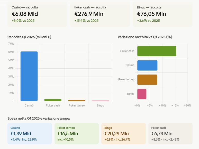This screenshot has height=149, width=199.
Task: Open the green Poker torneo €16,5 Mln card
Action: (x=77, y=134)
